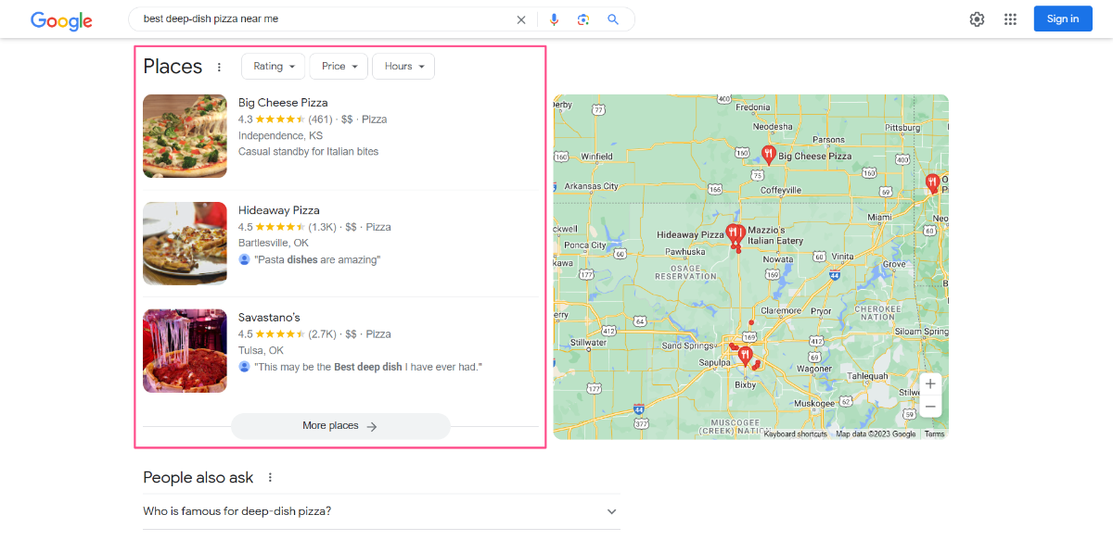Image resolution: width=1113 pixels, height=540 pixels.
Task: Click the More places button
Action: click(x=340, y=426)
